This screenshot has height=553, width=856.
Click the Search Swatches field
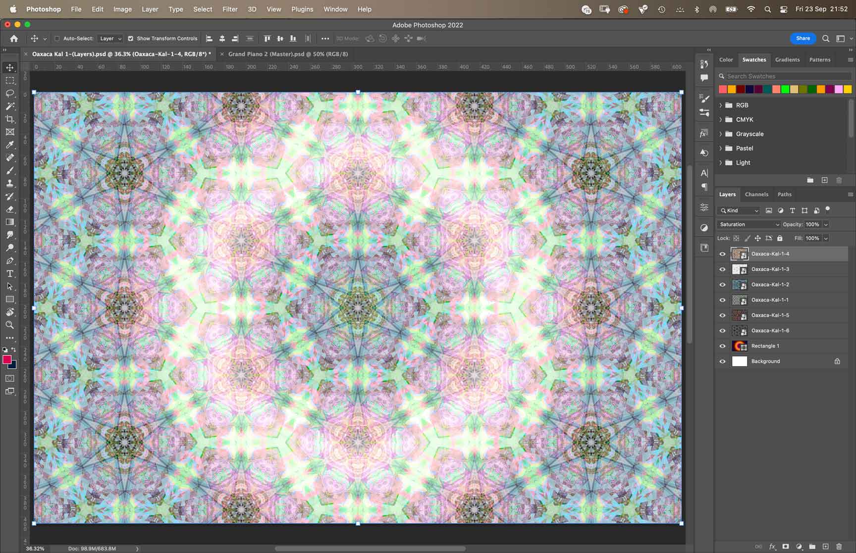[788, 76]
